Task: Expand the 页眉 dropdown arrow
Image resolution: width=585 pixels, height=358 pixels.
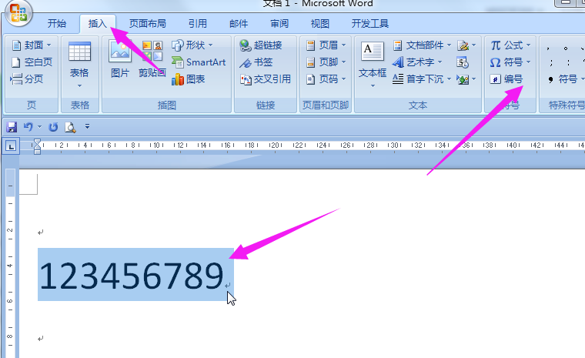Action: point(343,45)
